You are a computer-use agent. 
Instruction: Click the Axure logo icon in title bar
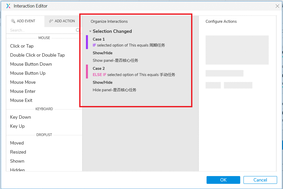pyautogui.click(x=8, y=6)
